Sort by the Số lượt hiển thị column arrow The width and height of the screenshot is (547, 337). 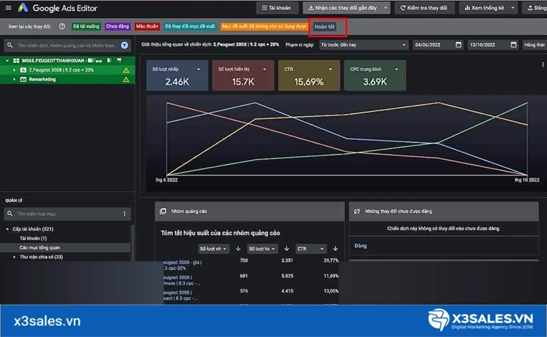[287, 249]
